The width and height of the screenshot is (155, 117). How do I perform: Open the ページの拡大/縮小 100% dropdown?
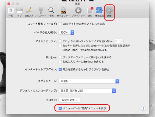tap(66, 33)
